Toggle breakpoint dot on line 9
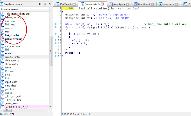The height and width of the screenshot is (116, 191). tap(56, 34)
